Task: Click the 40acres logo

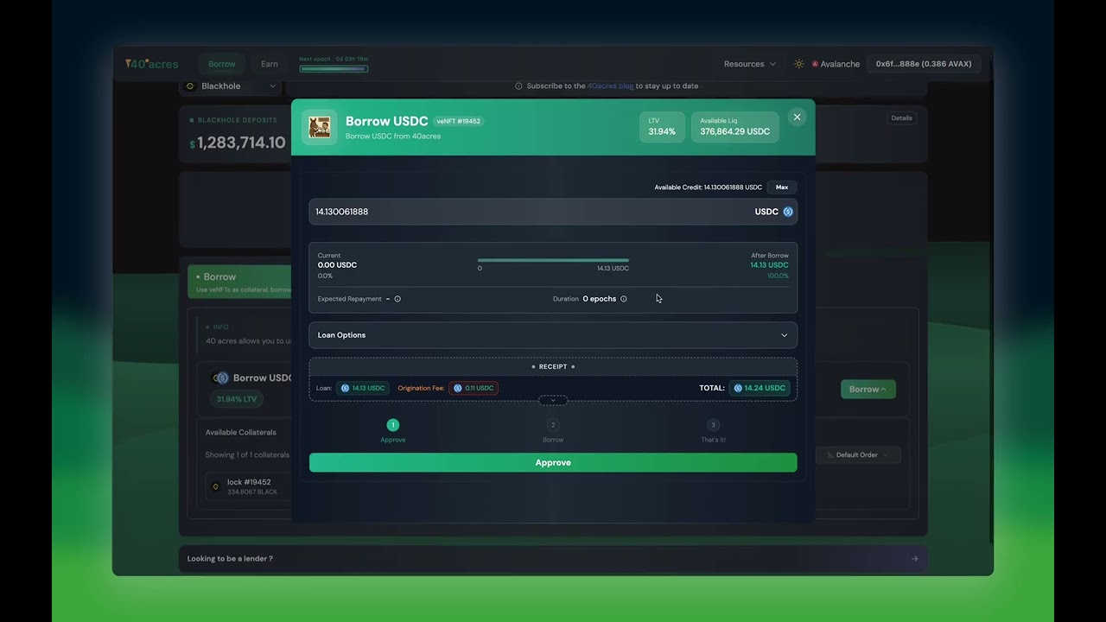Action: [x=151, y=64]
